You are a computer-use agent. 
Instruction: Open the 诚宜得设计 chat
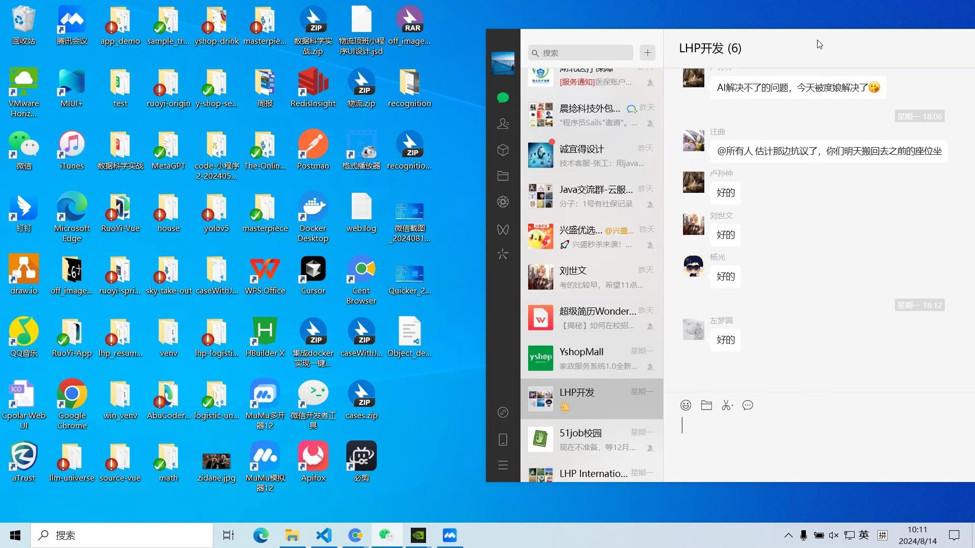tap(592, 155)
